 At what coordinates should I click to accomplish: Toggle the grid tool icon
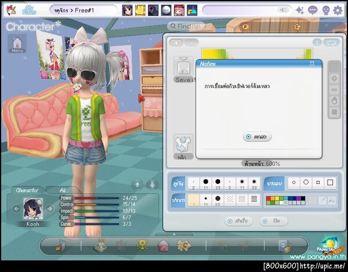pos(334,112)
